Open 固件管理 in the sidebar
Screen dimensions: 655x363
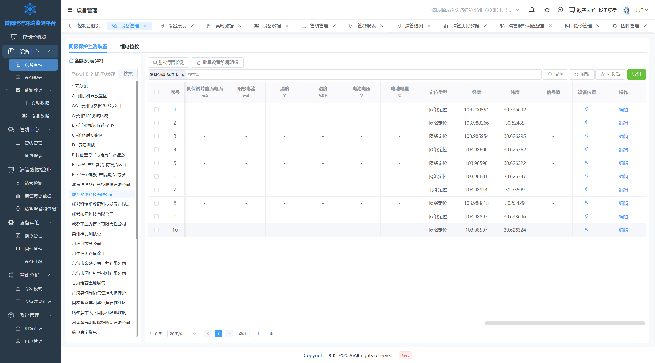(34, 249)
